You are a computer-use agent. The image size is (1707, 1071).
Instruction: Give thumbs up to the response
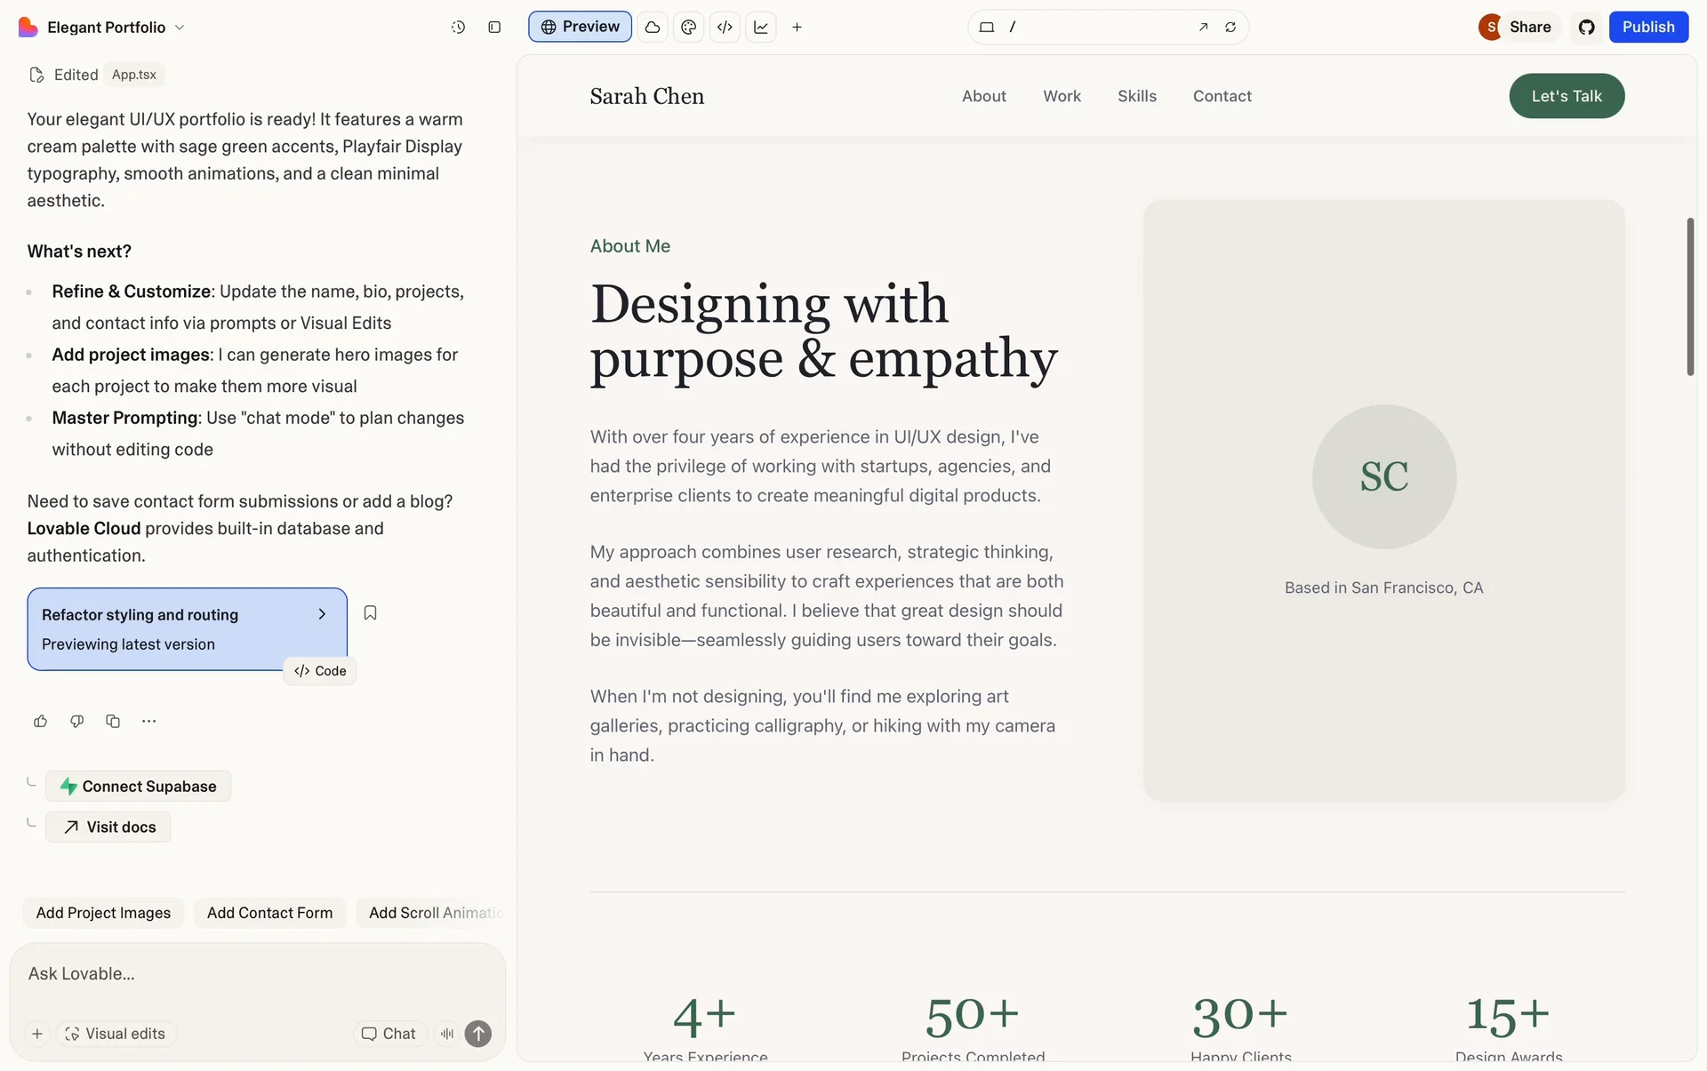(40, 721)
